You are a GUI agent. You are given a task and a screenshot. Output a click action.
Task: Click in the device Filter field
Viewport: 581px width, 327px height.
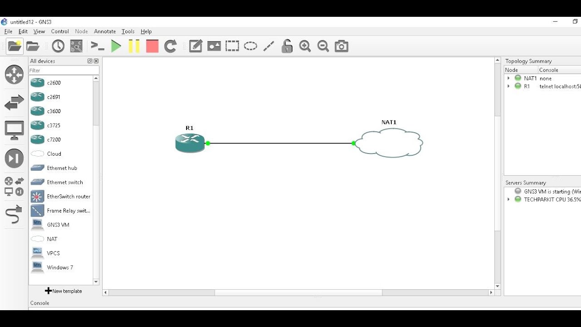click(64, 70)
